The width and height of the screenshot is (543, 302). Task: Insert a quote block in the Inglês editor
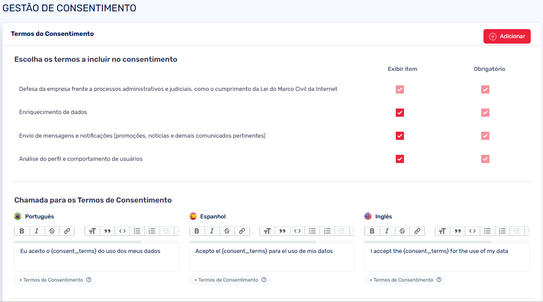tap(458, 231)
